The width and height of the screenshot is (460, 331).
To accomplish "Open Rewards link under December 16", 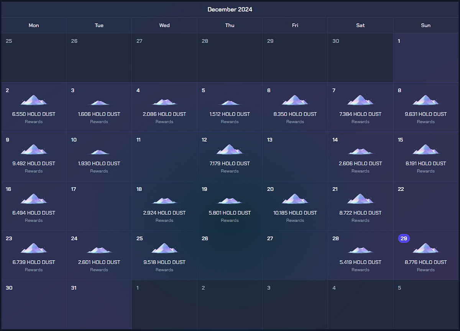I will [34, 220].
